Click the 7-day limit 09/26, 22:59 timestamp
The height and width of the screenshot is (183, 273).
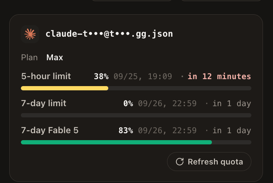tap(167, 103)
